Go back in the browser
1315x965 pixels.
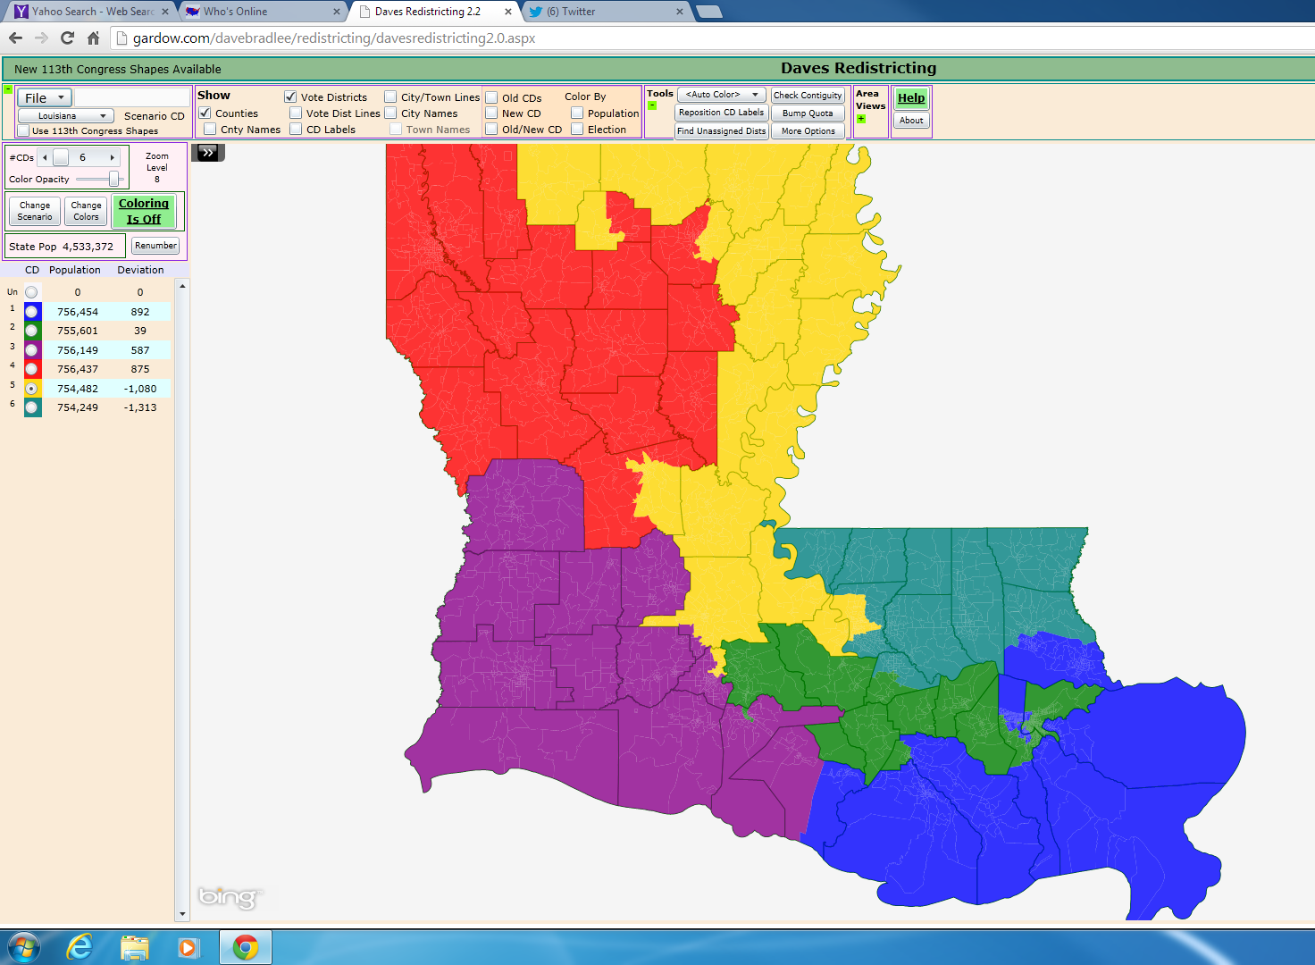(x=15, y=38)
